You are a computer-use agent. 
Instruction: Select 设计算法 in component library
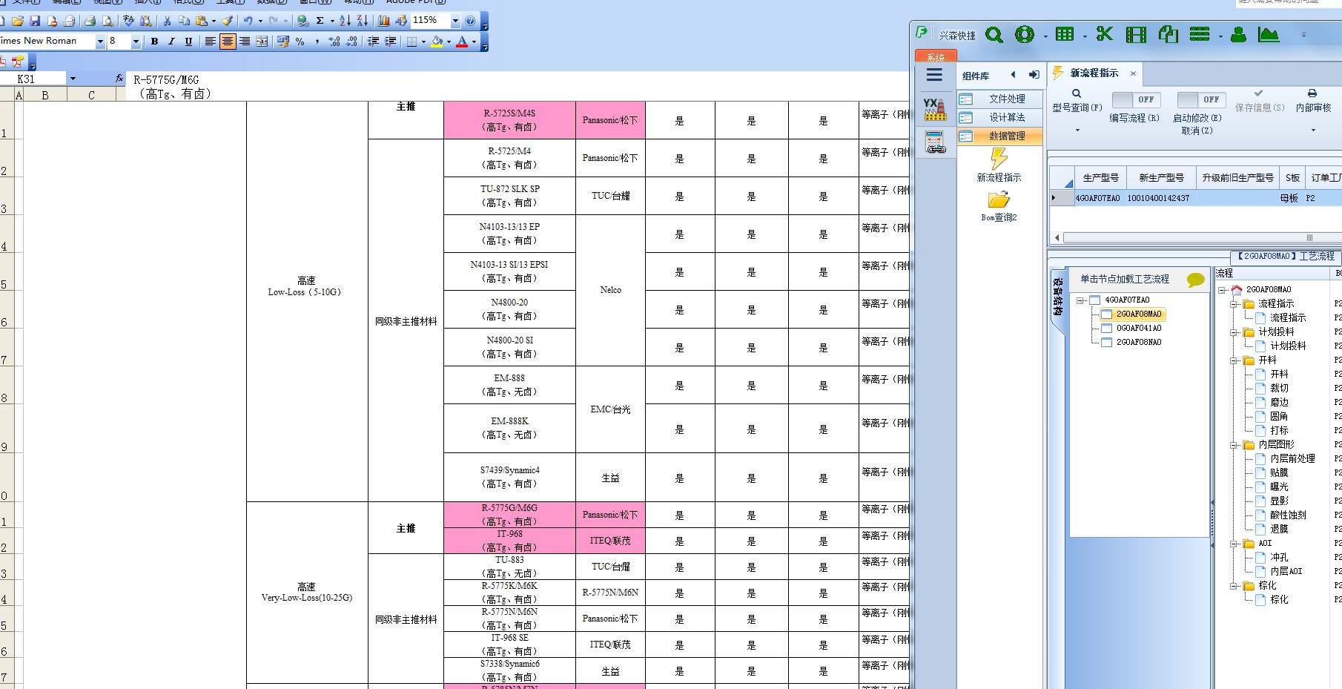[999, 117]
